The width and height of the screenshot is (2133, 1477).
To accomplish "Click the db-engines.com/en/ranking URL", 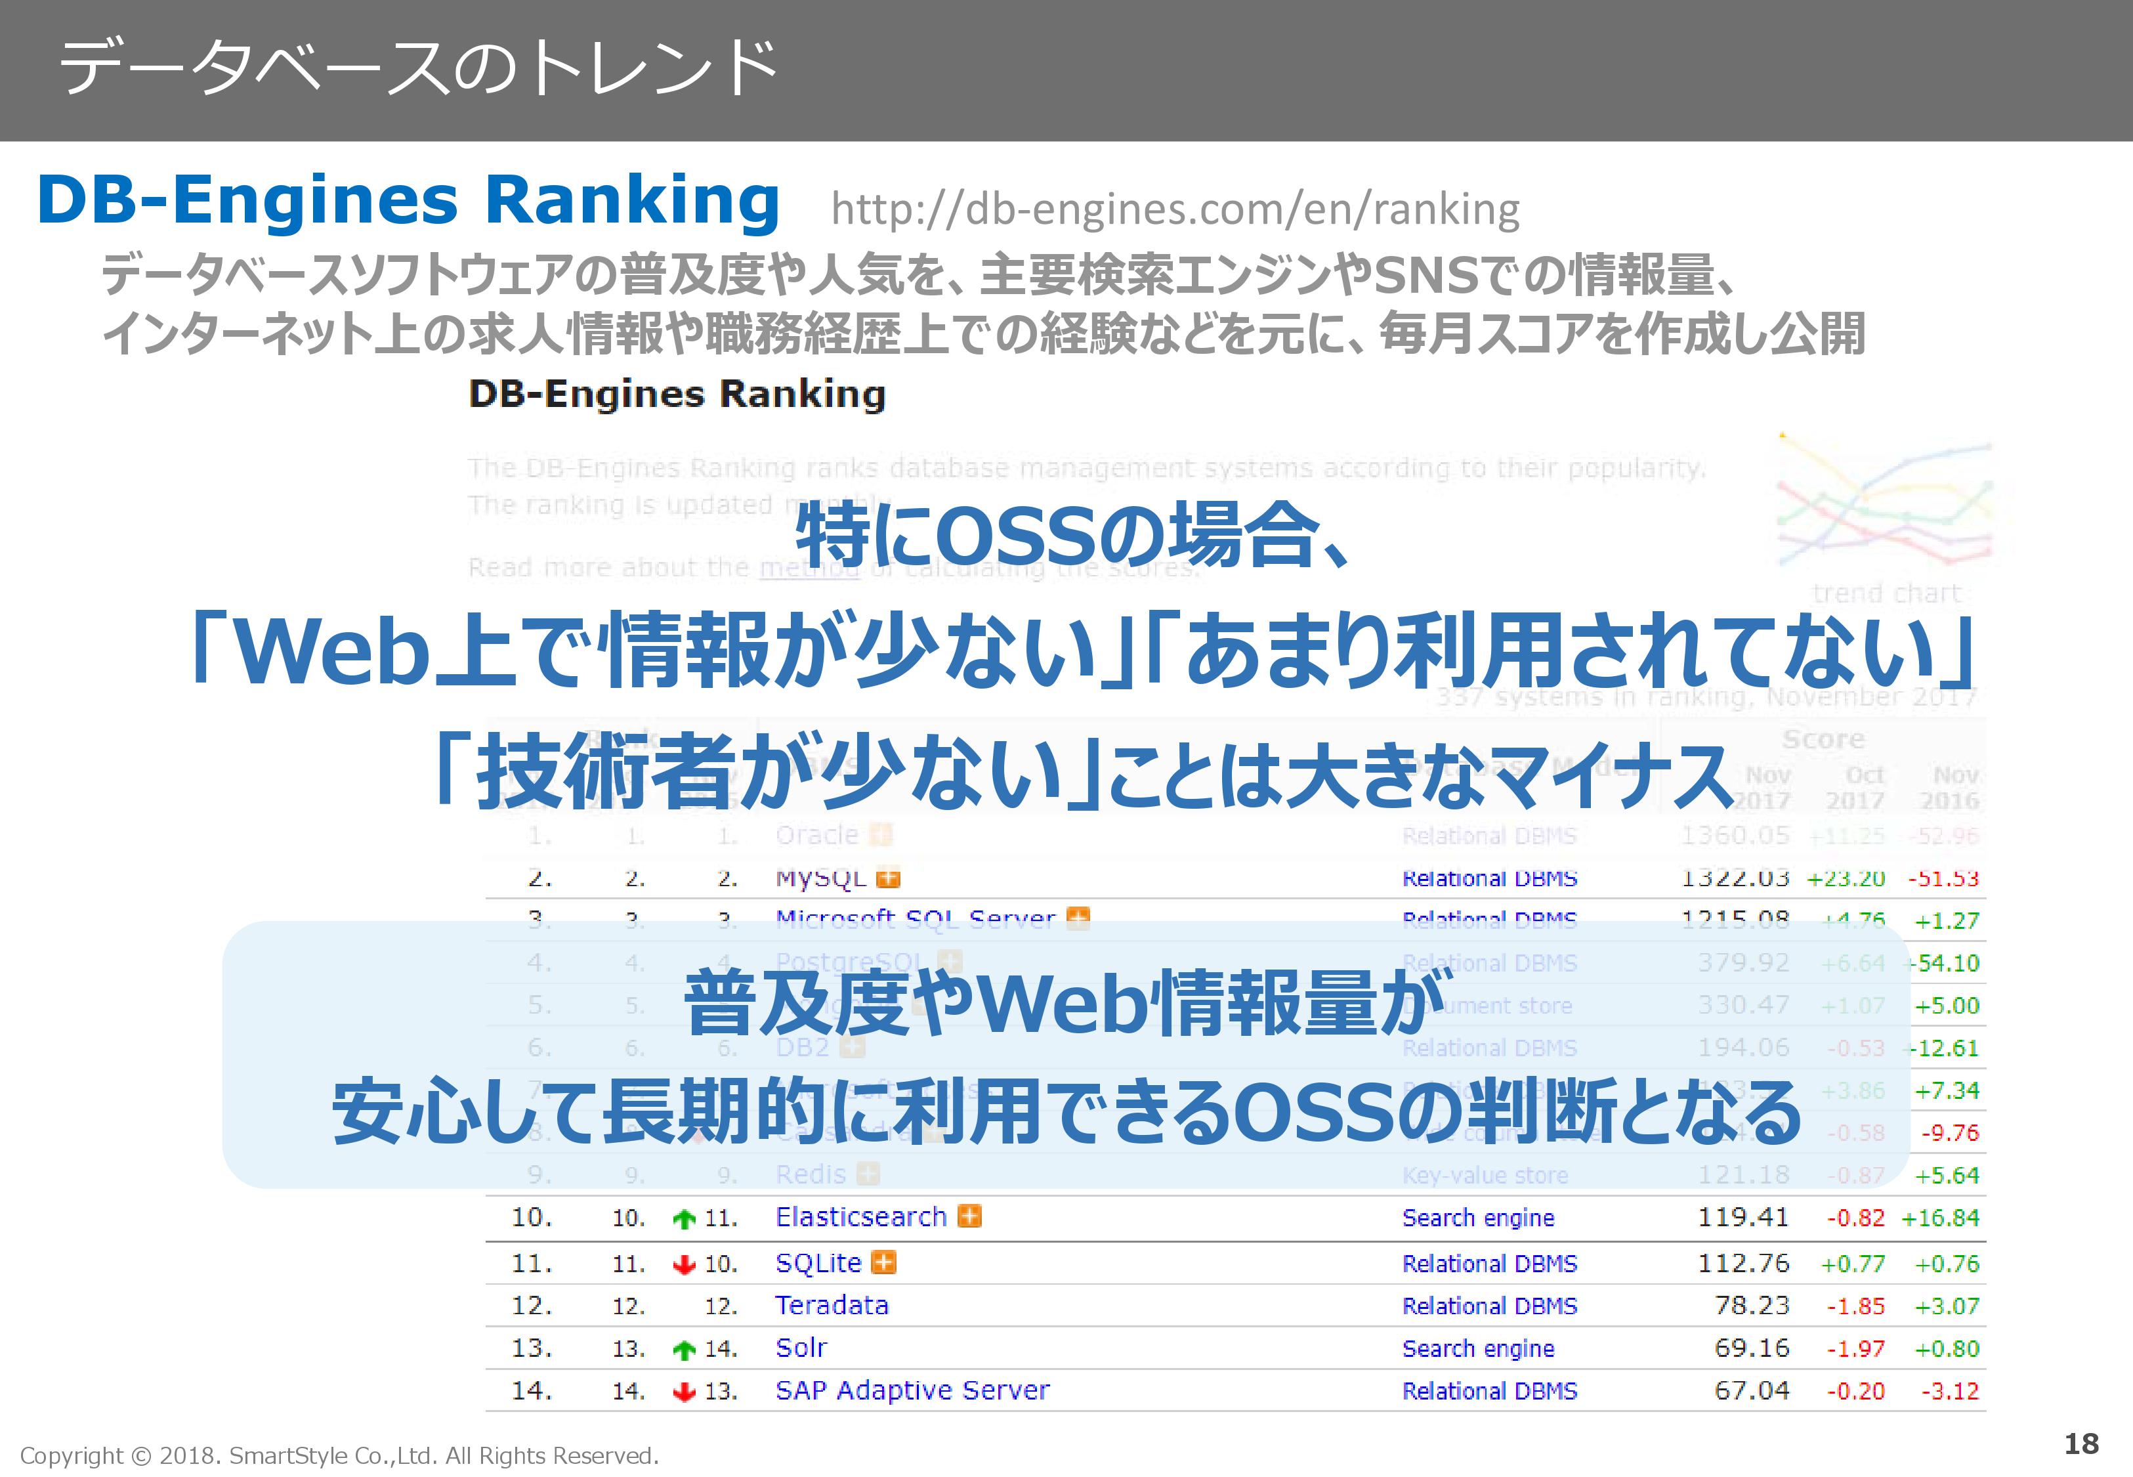I will pos(1175,210).
